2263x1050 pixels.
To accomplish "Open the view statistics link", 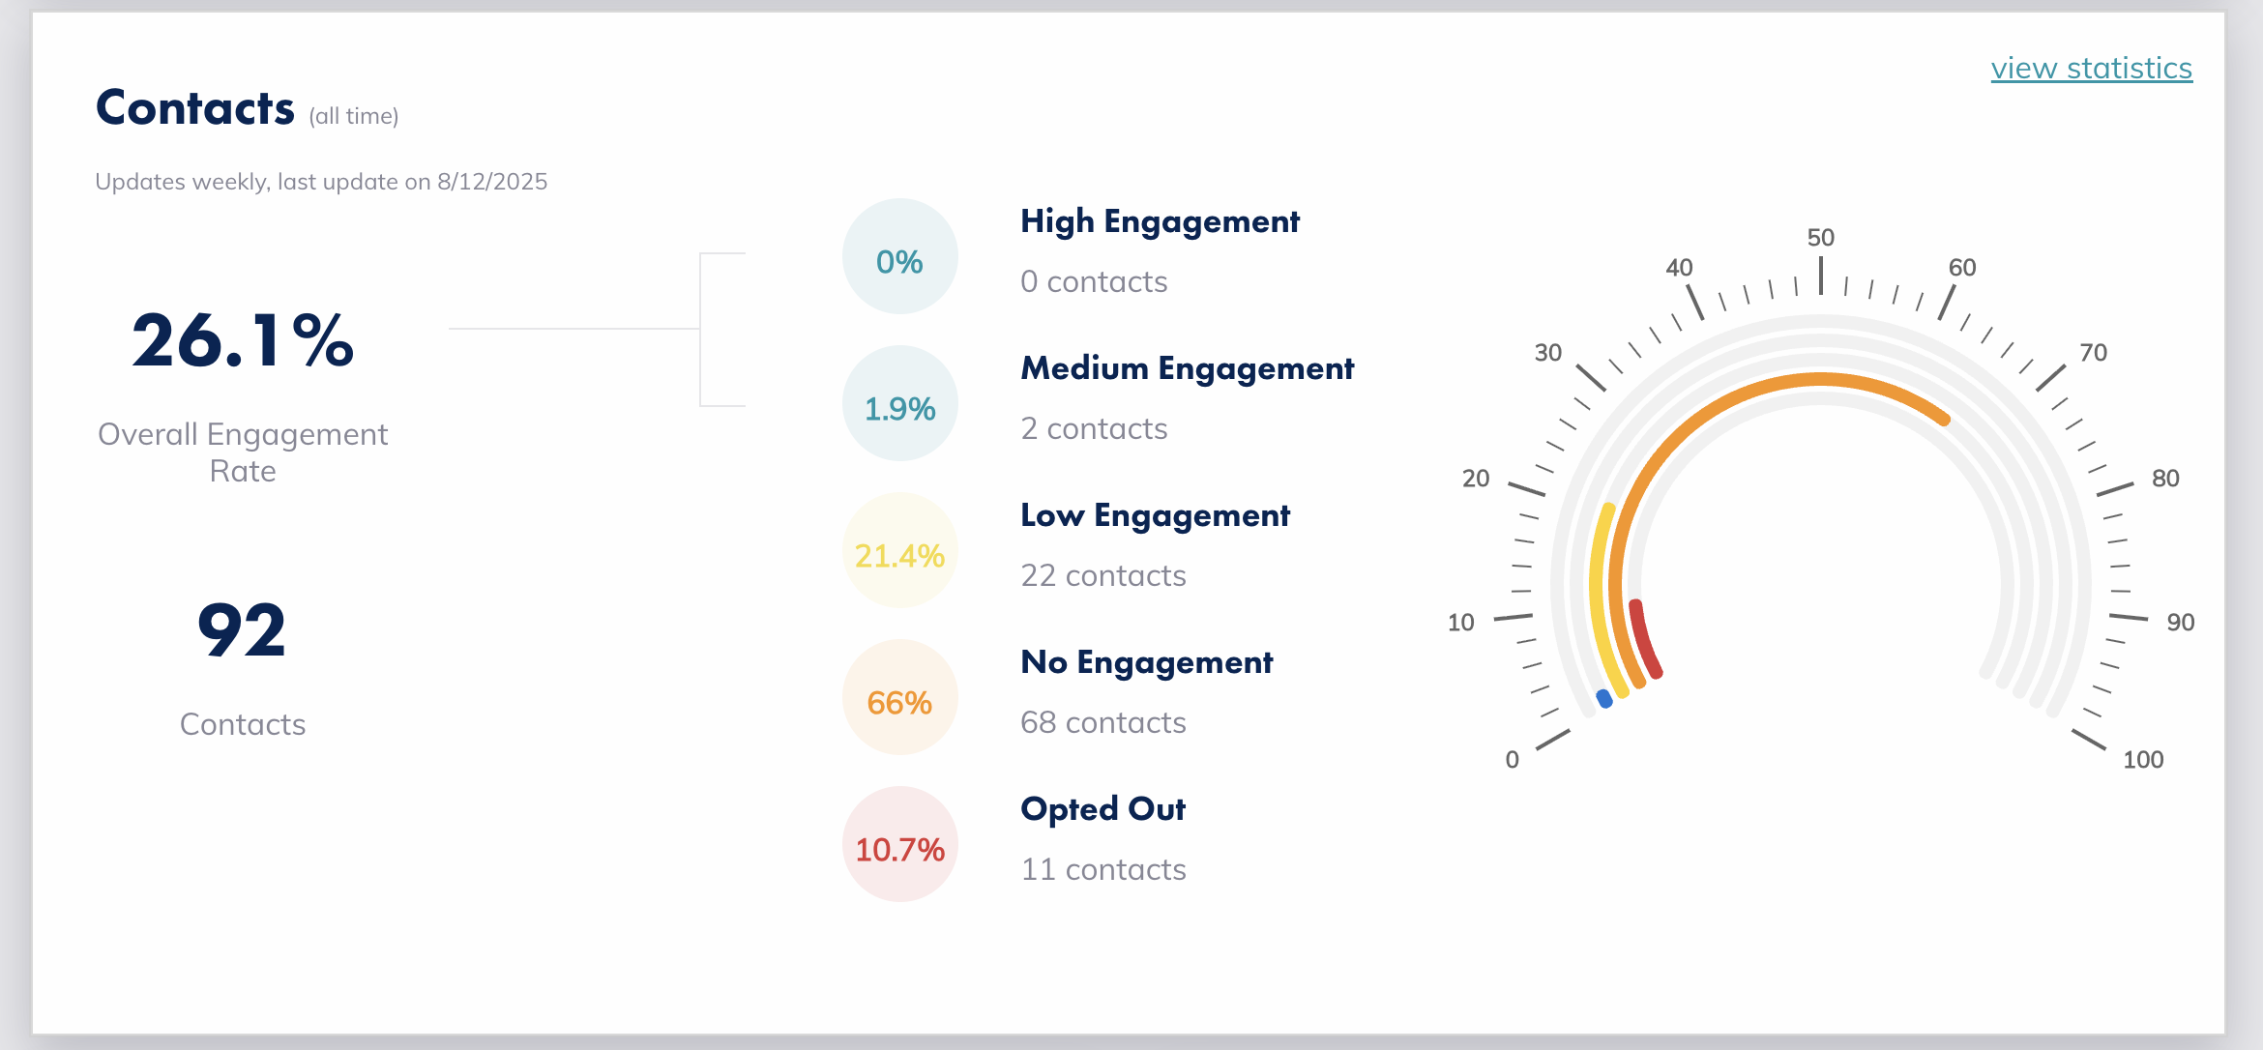I will coord(2091,69).
